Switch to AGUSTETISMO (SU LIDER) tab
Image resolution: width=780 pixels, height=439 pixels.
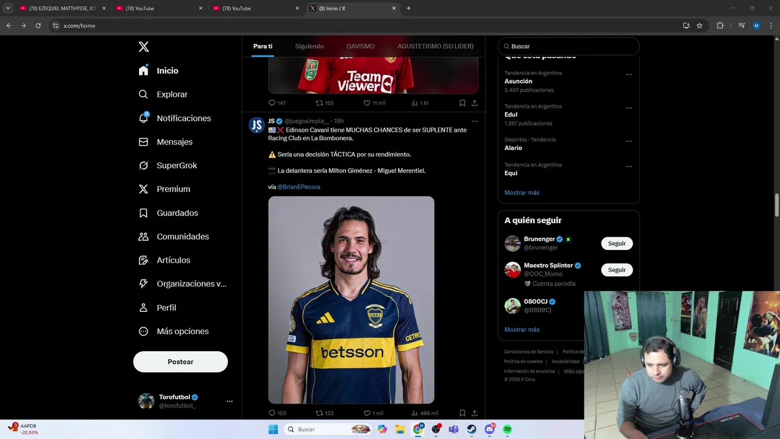click(x=435, y=46)
